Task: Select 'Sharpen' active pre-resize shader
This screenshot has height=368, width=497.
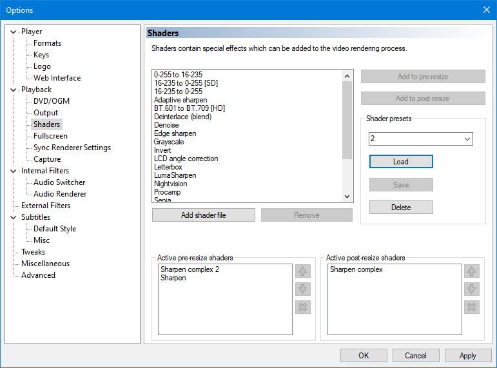Action: 173,278
